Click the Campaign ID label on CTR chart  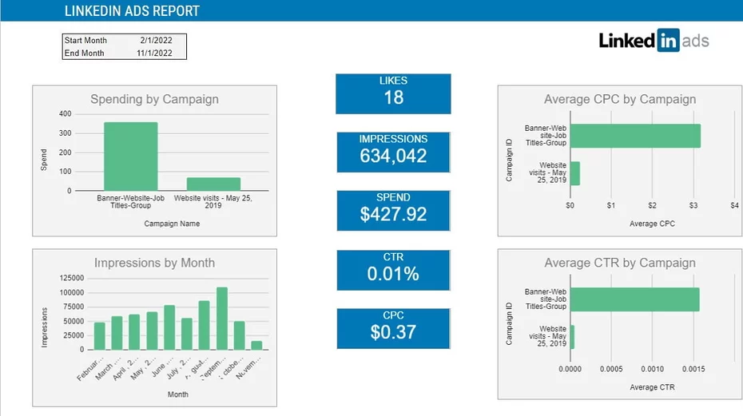tap(509, 324)
